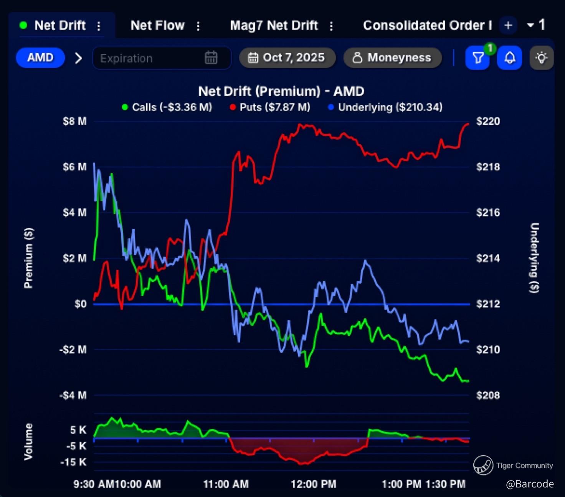Screen dimensions: 565x497
Task: Click the -15 K volume axis label
Action: point(73,462)
